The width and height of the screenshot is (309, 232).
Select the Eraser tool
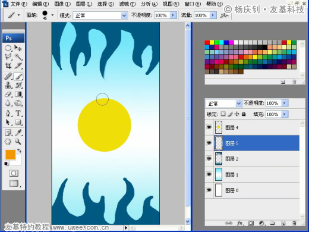8,94
